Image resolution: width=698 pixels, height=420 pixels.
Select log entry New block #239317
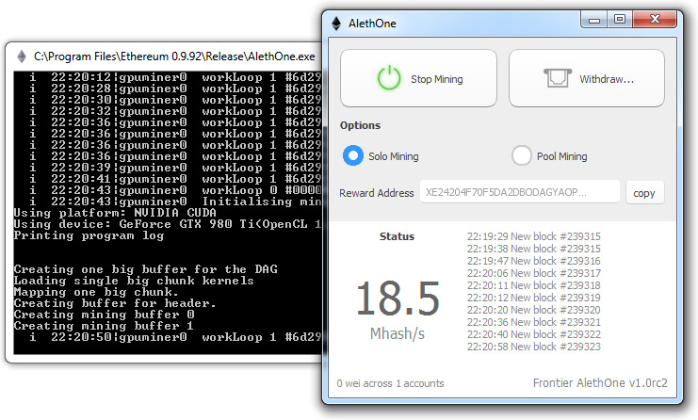point(534,273)
